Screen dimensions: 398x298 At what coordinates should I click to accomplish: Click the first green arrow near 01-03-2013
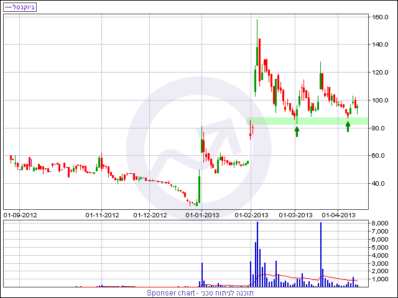click(297, 131)
